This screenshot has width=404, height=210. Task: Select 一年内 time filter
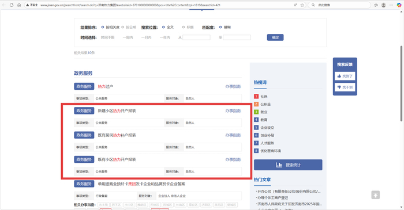[x=165, y=37]
